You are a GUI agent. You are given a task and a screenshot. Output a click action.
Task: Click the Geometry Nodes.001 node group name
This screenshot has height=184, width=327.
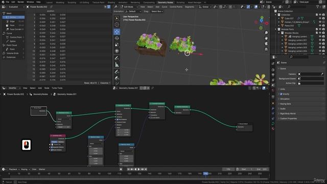(x=129, y=88)
